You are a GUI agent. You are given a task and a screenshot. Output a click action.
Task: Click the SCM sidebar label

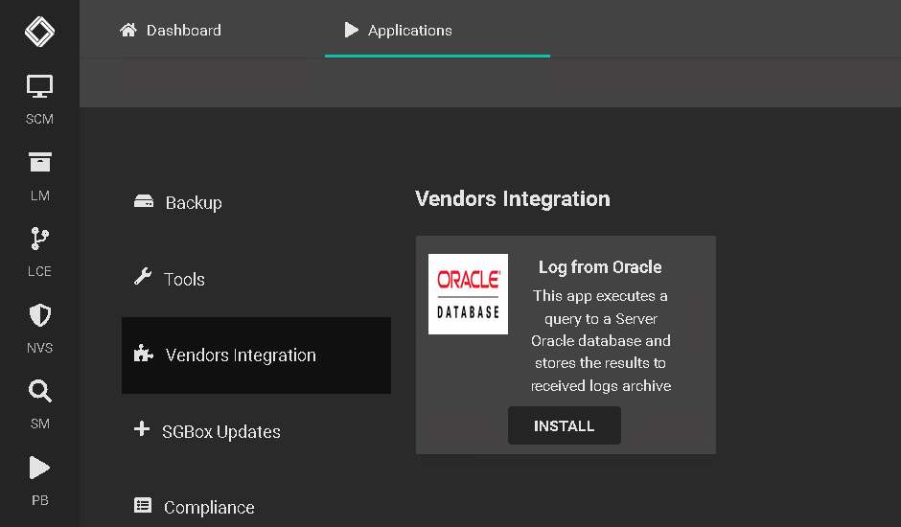39,119
